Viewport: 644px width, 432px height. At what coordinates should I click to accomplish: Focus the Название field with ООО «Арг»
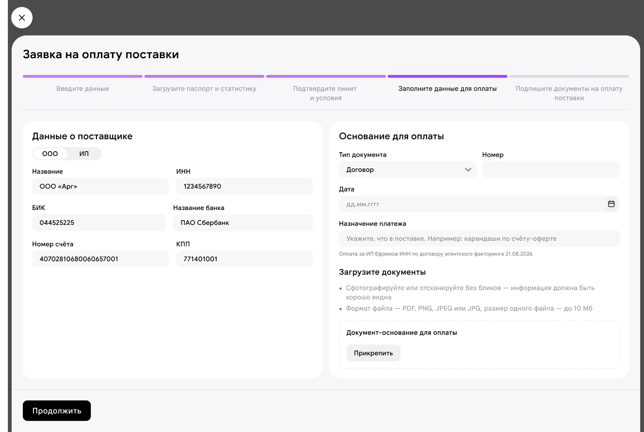(x=100, y=186)
